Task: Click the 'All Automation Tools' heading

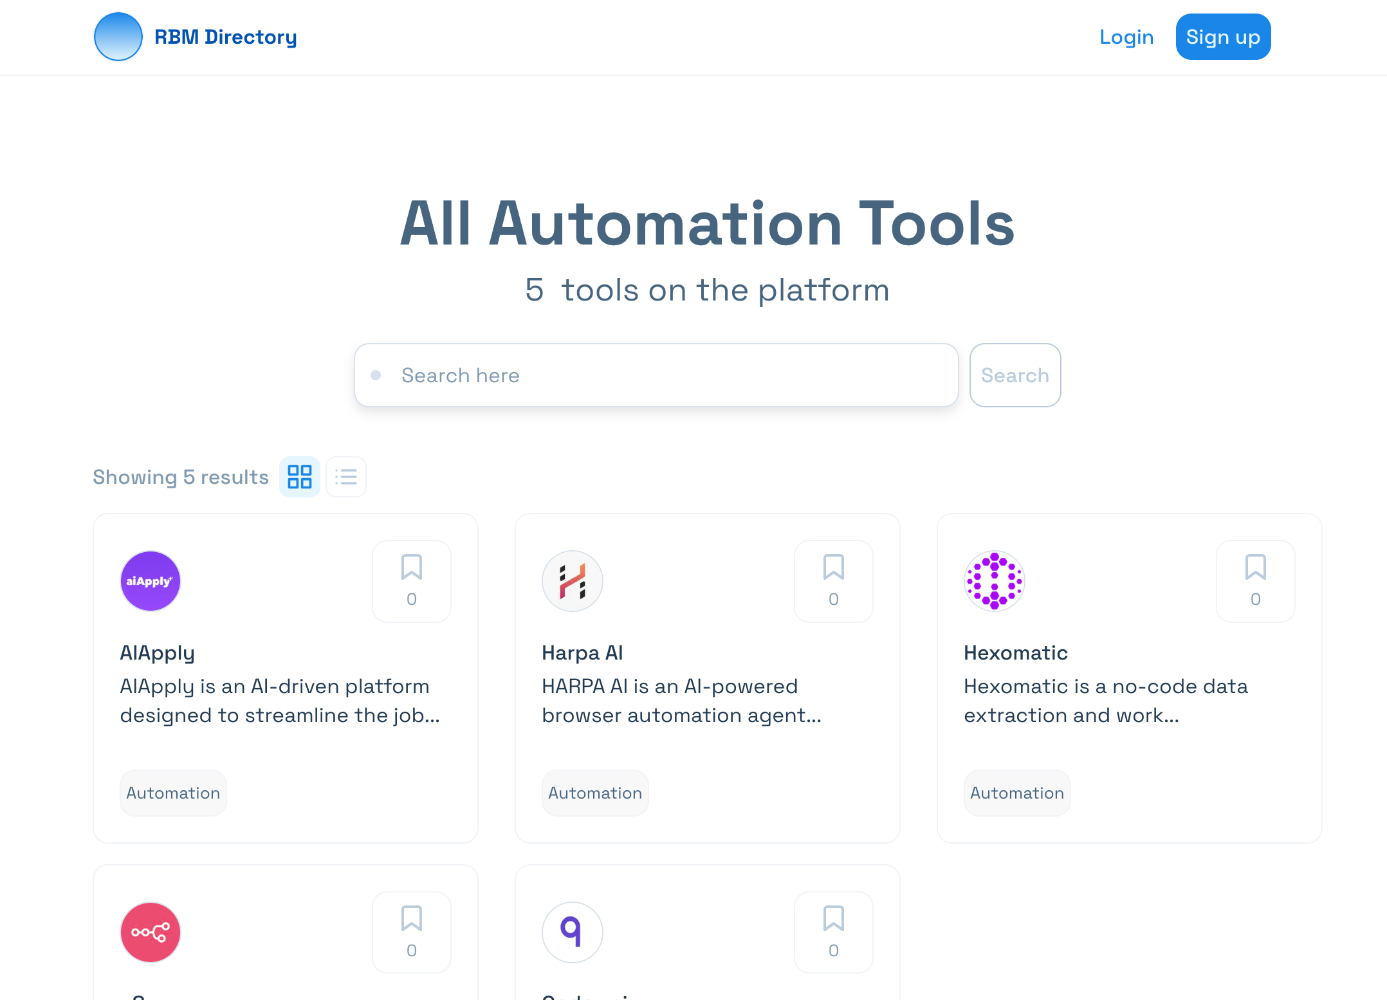Action: pos(707,223)
